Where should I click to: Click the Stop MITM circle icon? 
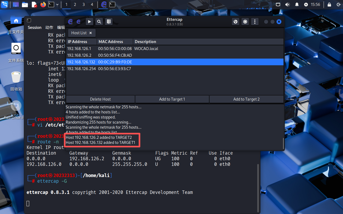tap(245, 22)
